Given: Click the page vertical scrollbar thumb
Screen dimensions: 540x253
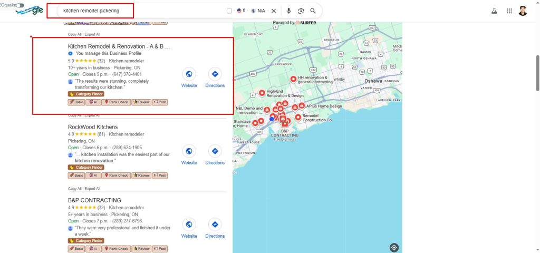Looking at the screenshot, I should tap(538, 73).
